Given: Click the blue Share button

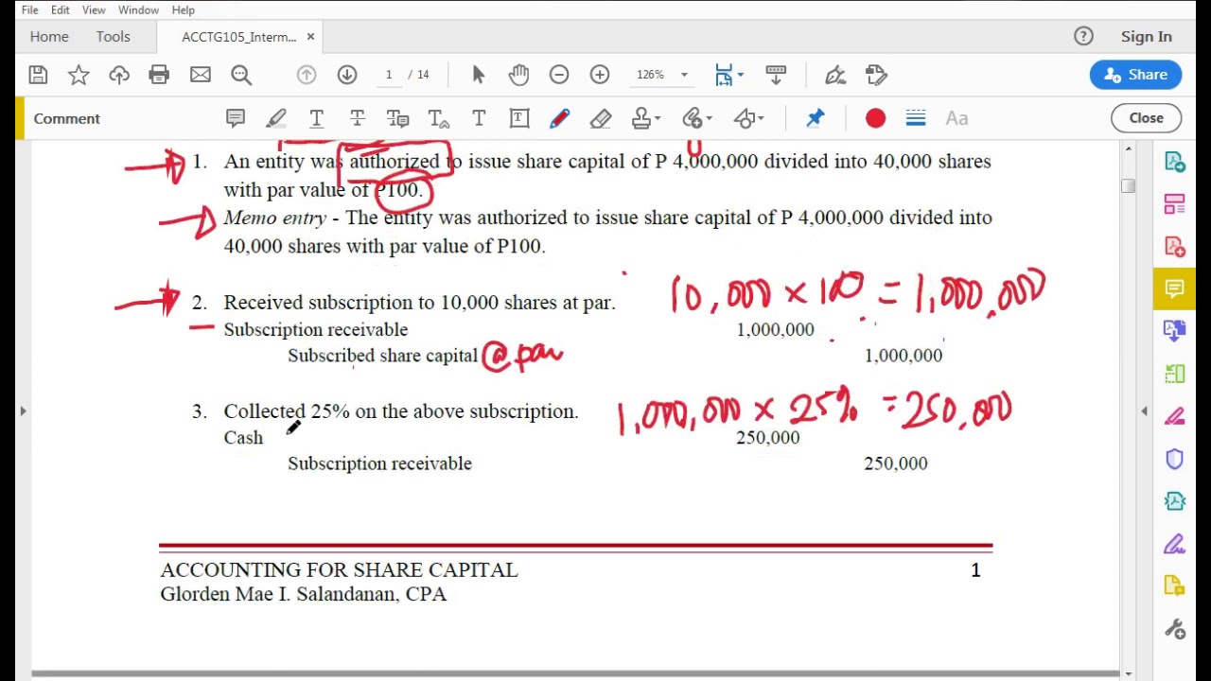Looking at the screenshot, I should click(x=1135, y=75).
